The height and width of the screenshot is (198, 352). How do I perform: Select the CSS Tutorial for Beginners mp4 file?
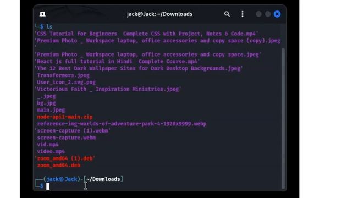(147, 34)
